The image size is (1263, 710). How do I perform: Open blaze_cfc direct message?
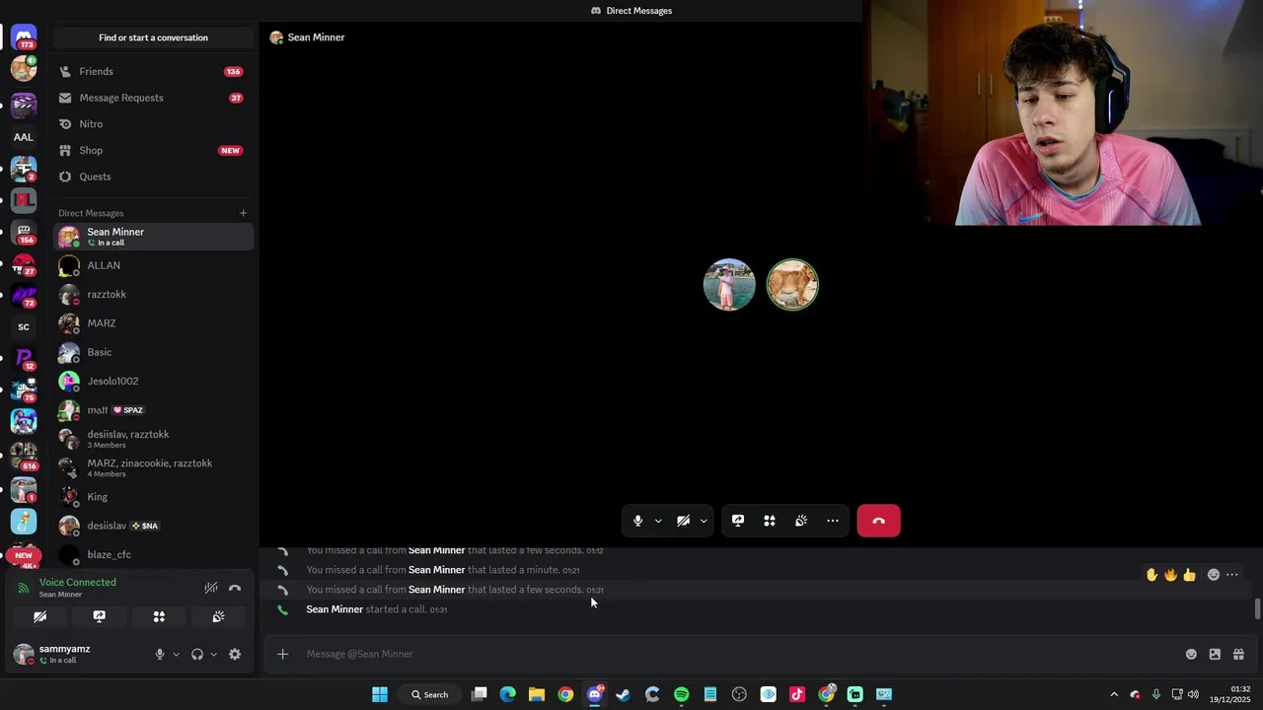[x=153, y=554]
